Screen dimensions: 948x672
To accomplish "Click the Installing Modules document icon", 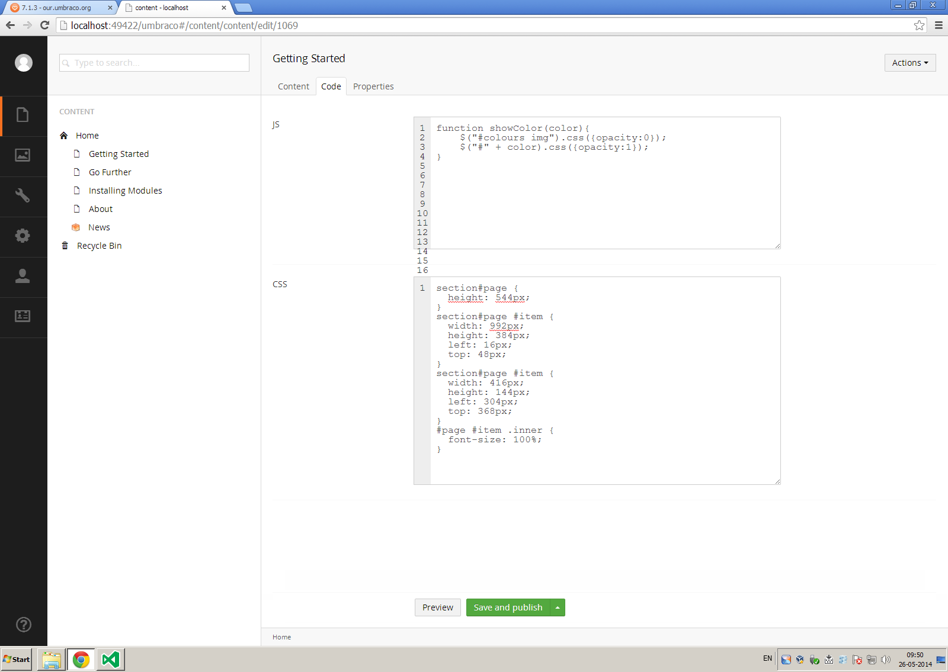I will 76,191.
